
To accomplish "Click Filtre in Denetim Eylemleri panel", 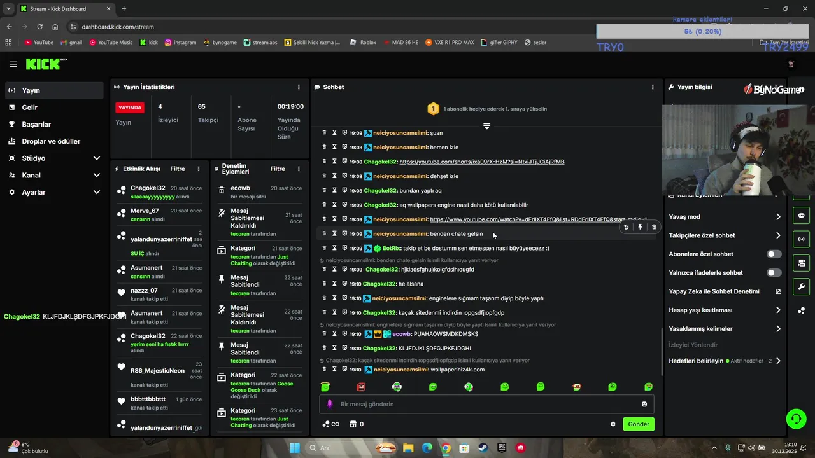I will pos(278,169).
